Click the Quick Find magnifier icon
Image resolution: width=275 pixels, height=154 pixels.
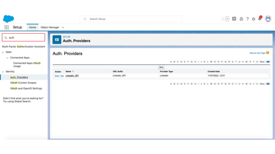point(6,38)
